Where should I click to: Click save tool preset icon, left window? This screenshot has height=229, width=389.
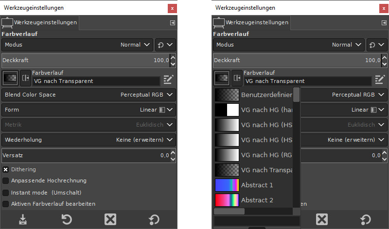(x=23, y=219)
